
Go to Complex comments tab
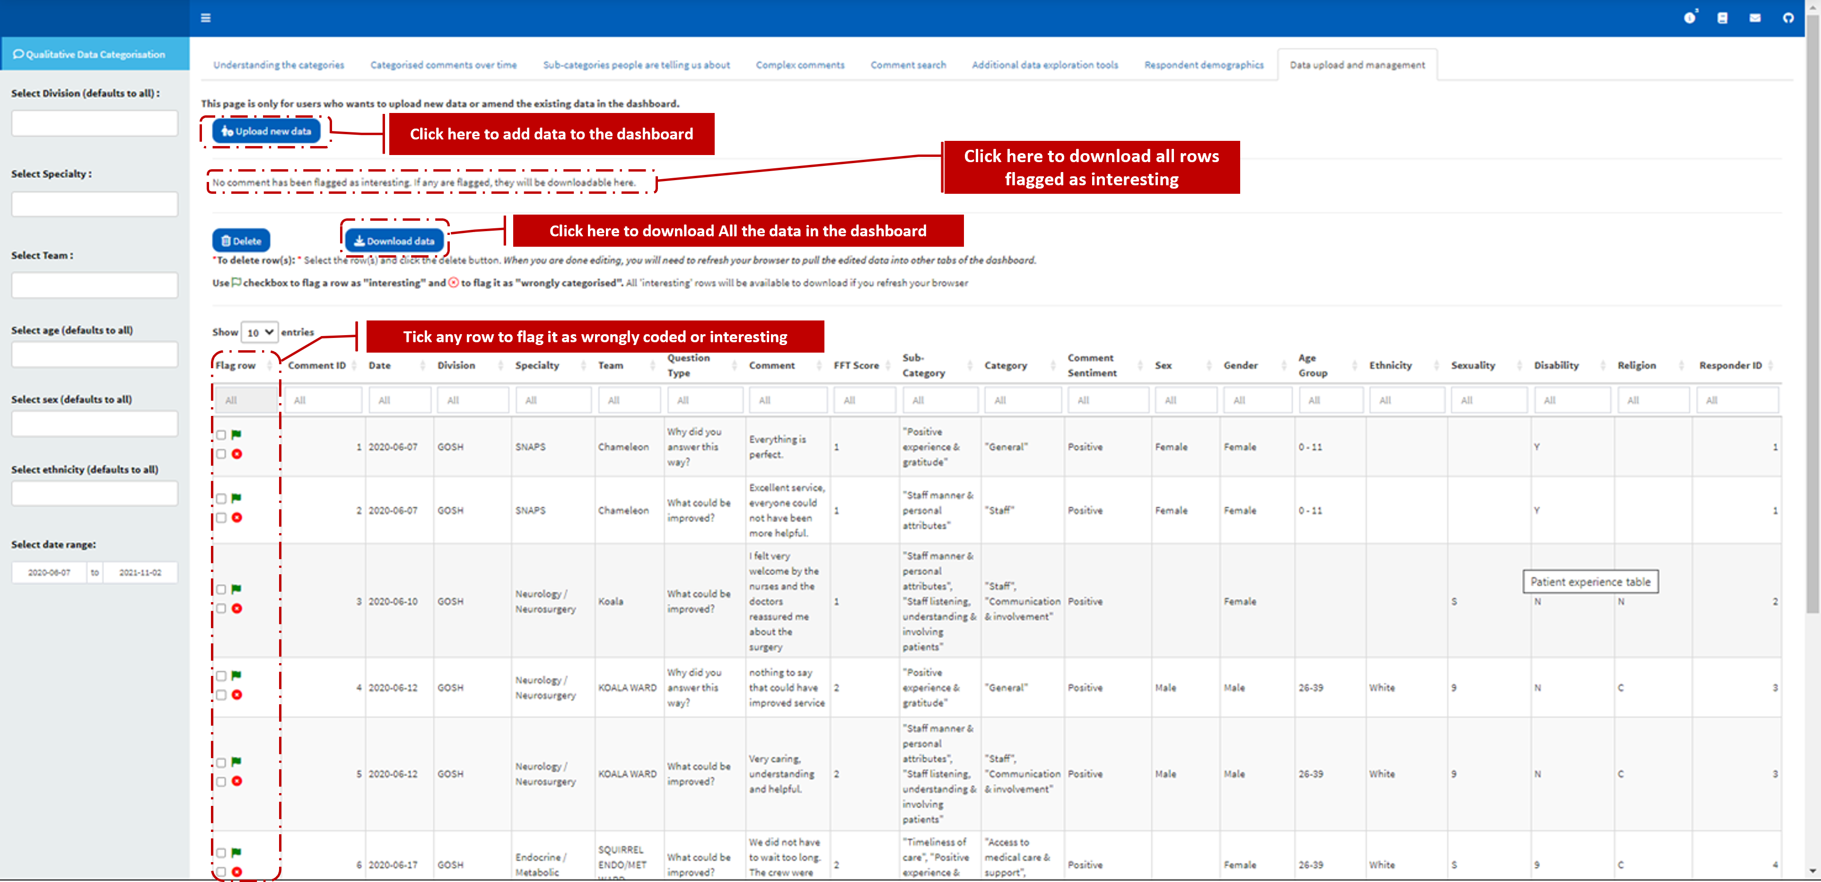[x=799, y=65]
